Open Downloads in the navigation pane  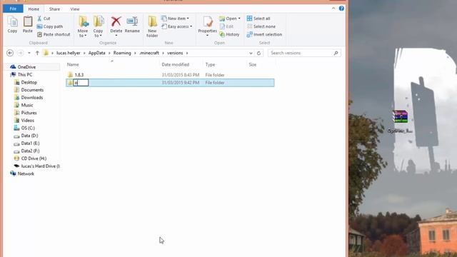pyautogui.click(x=32, y=97)
